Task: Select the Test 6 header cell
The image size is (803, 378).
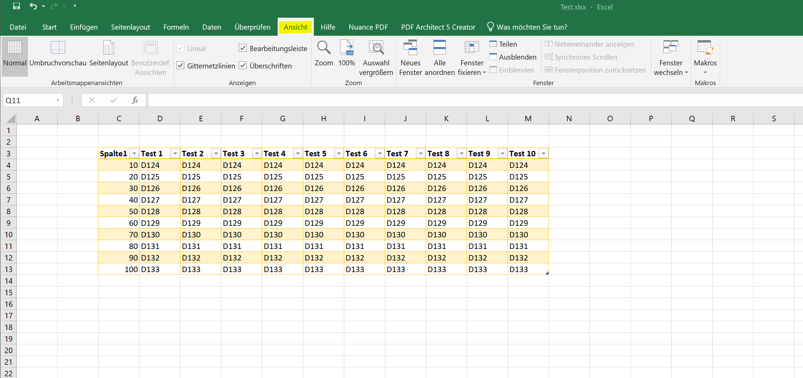Action: [364, 154]
